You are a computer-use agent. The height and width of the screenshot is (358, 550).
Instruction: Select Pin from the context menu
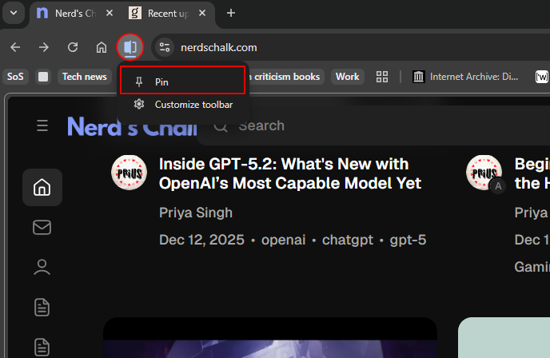point(181,82)
